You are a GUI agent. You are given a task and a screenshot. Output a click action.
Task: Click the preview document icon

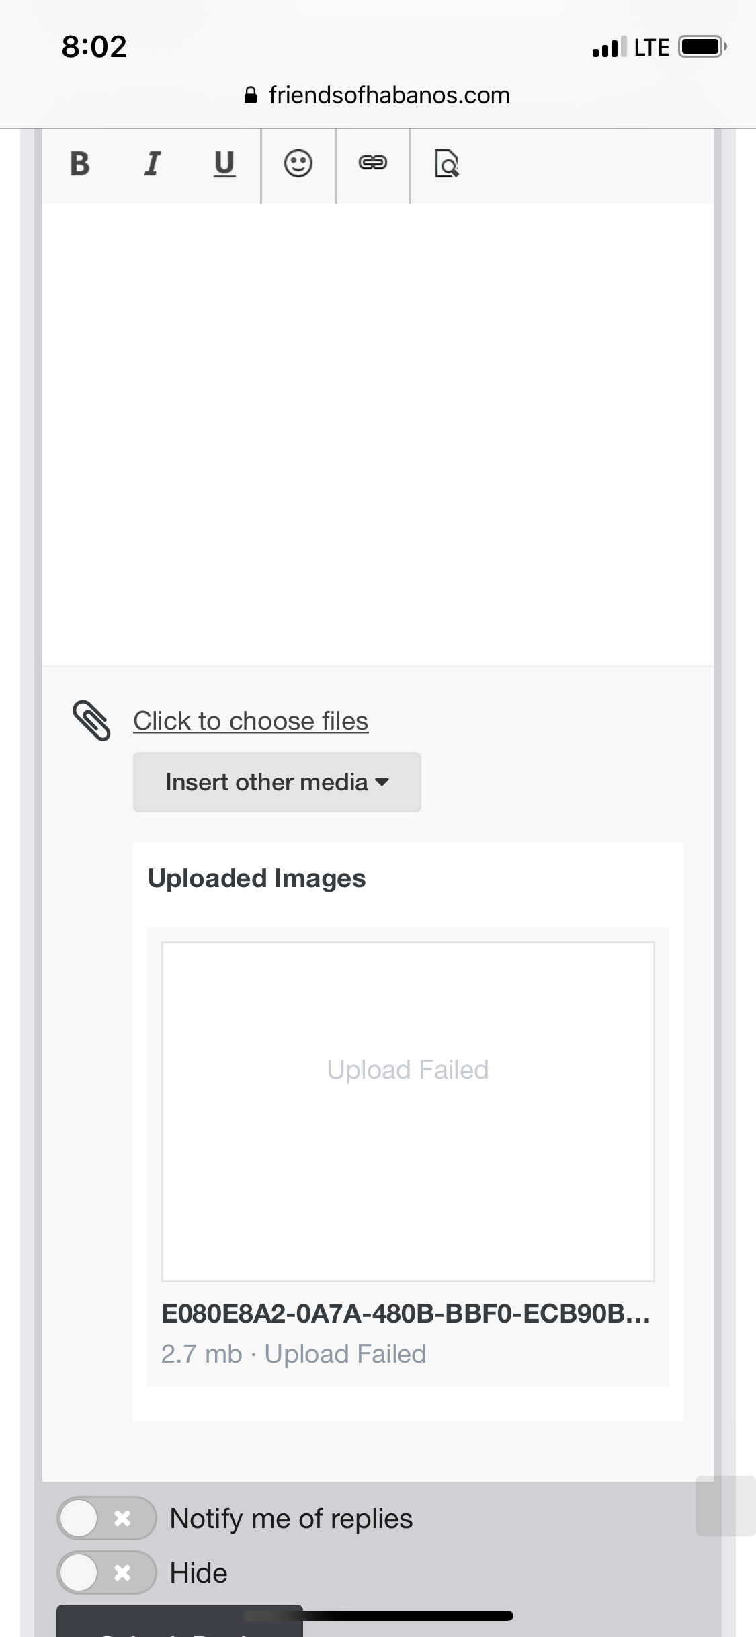click(x=447, y=163)
